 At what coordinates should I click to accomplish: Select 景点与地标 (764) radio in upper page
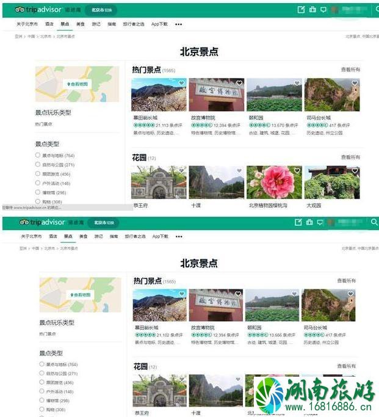point(38,155)
